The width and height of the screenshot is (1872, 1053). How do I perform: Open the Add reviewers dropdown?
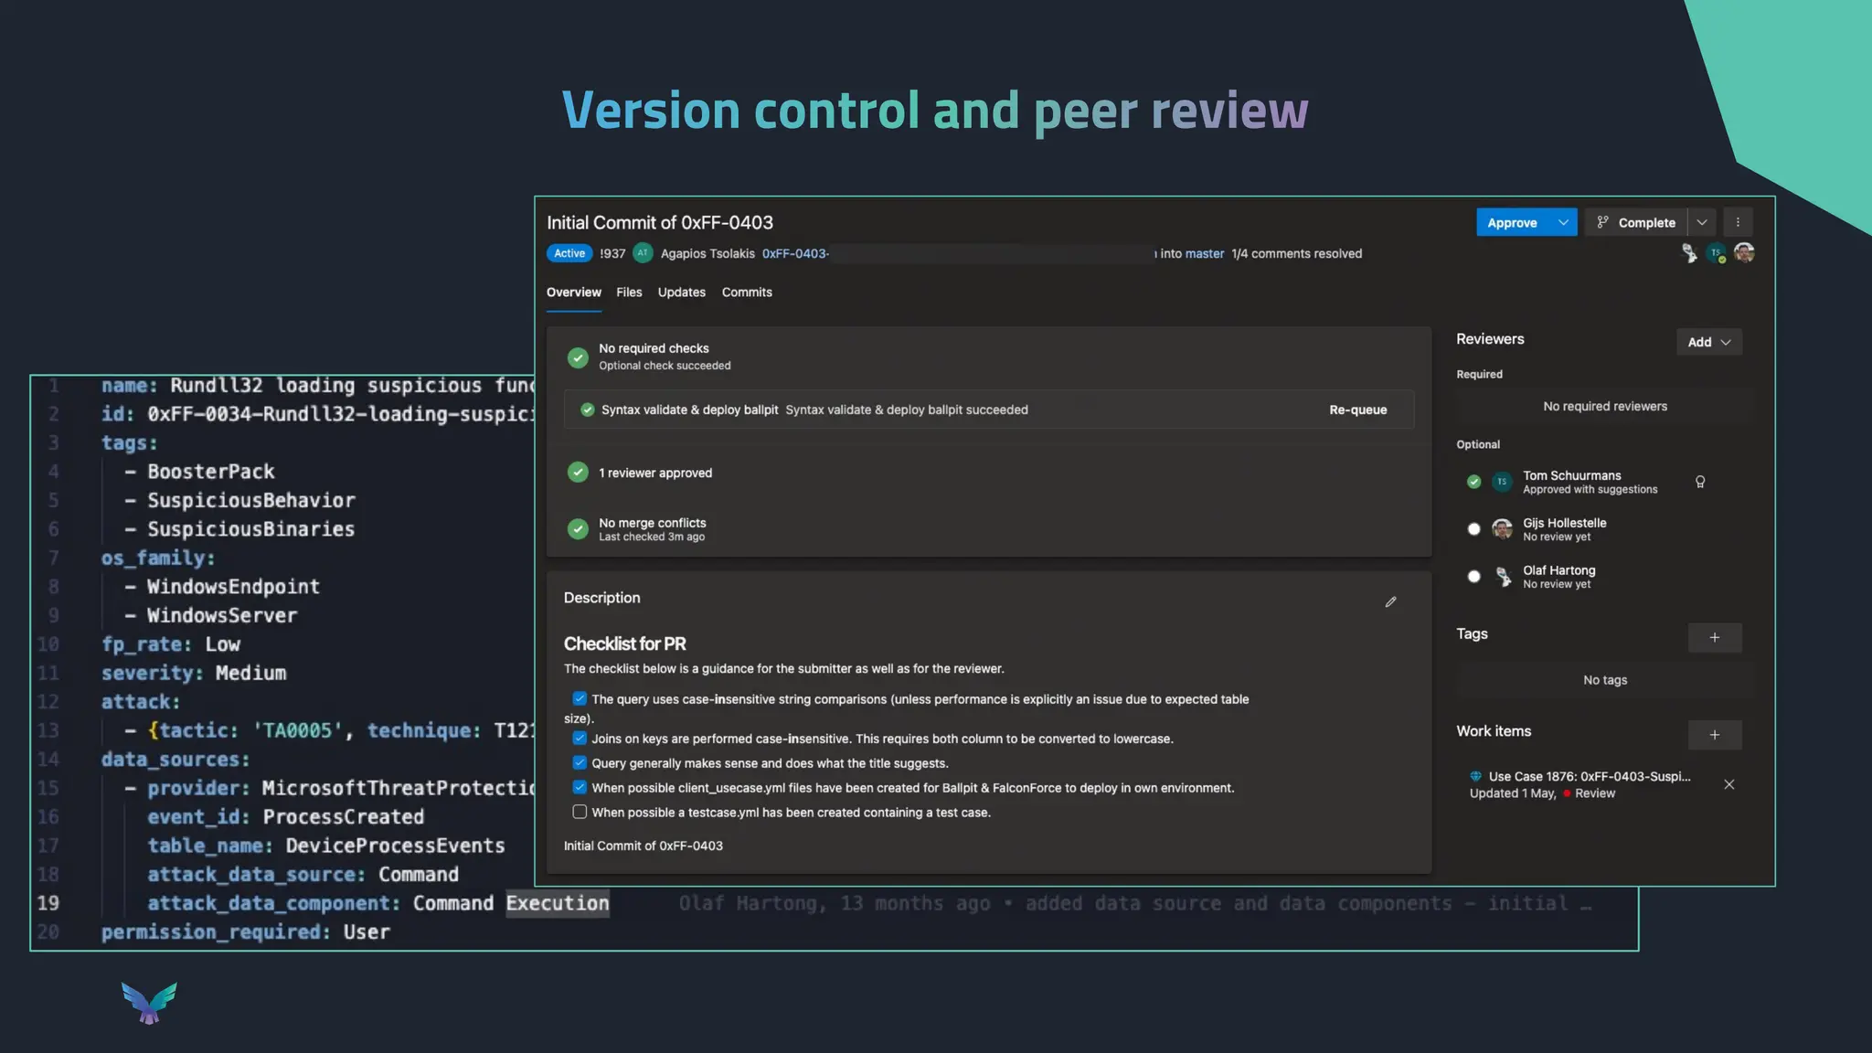[x=1708, y=342]
